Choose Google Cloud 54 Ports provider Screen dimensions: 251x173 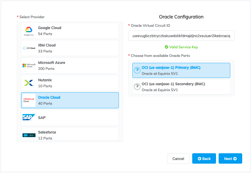[x=70, y=31]
